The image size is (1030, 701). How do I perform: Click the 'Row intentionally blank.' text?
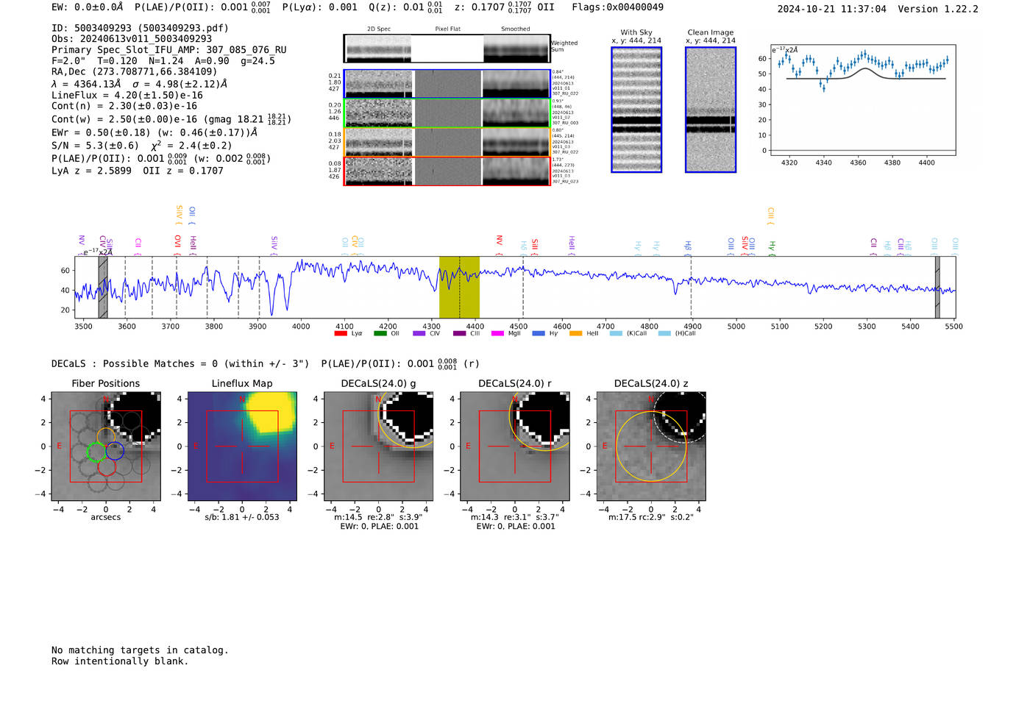[120, 661]
